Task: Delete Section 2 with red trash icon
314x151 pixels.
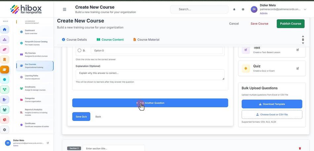Action: click(x=300, y=148)
